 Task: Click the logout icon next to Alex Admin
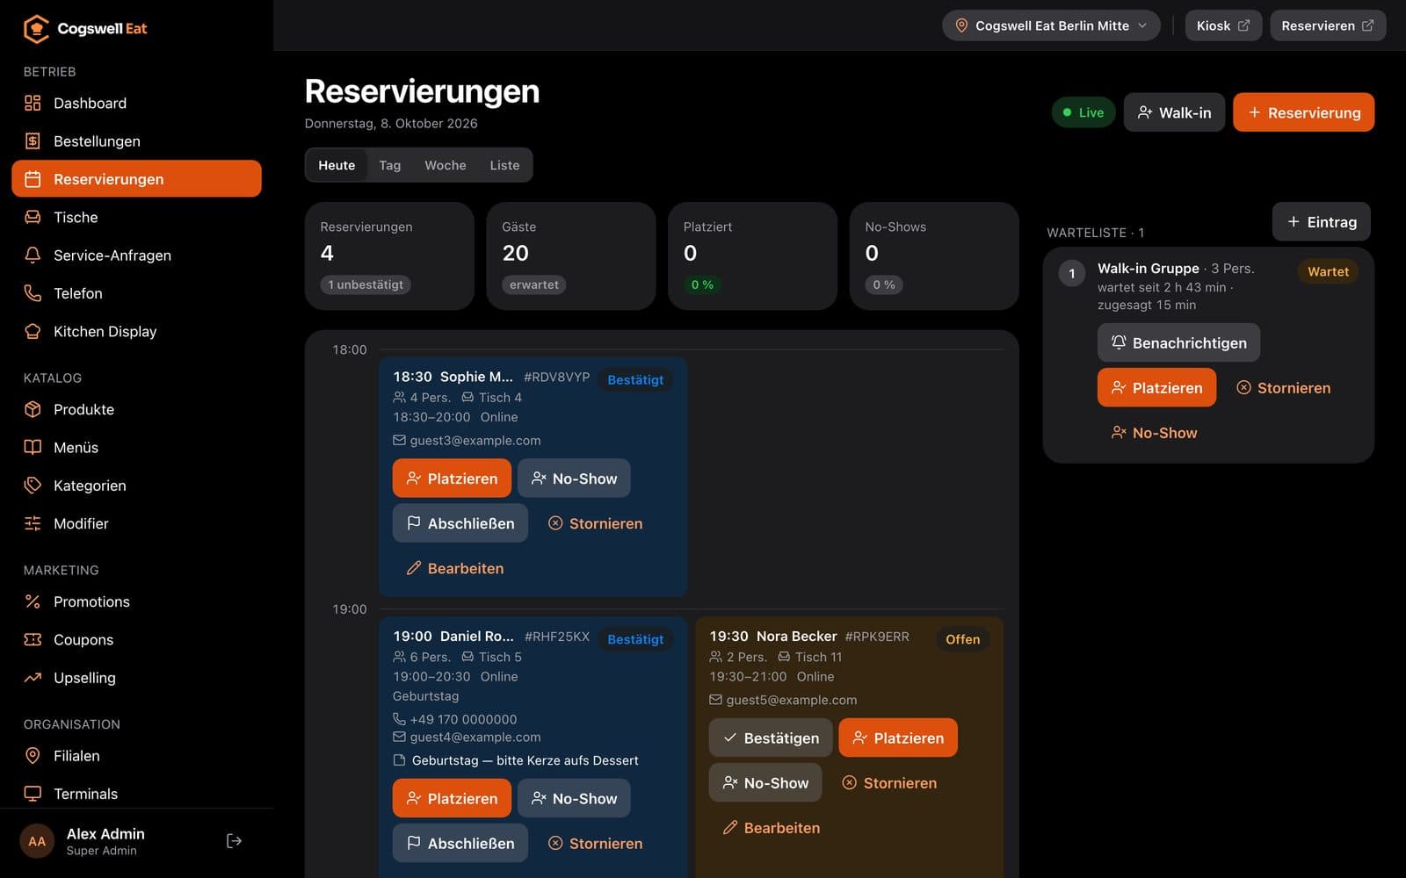coord(234,841)
